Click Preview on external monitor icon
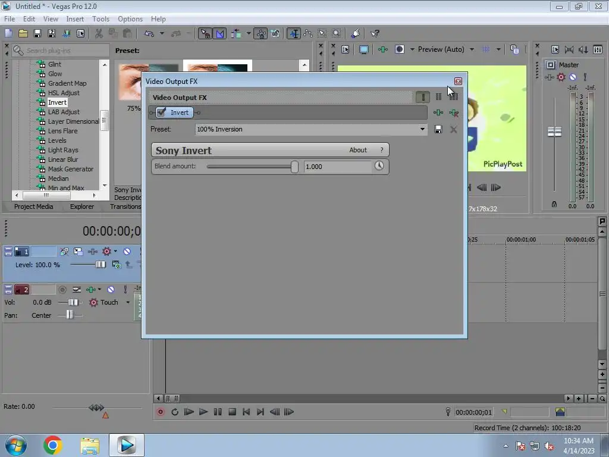Screen dimensions: 609x457 (364, 49)
